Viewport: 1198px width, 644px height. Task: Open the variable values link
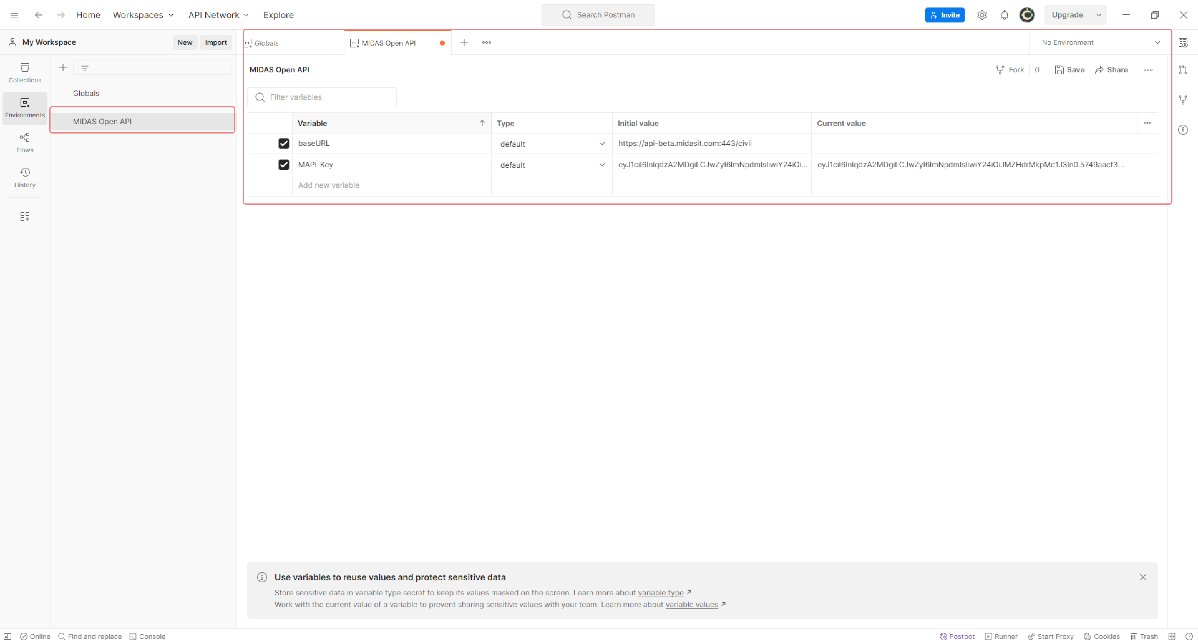[692, 604]
